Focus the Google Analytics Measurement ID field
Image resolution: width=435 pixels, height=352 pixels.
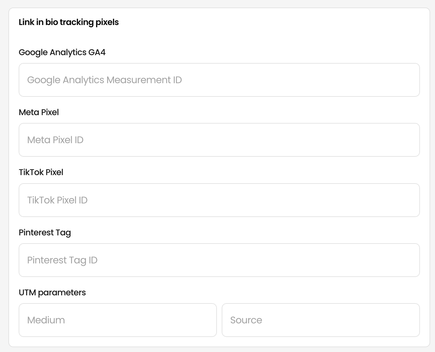click(x=219, y=80)
